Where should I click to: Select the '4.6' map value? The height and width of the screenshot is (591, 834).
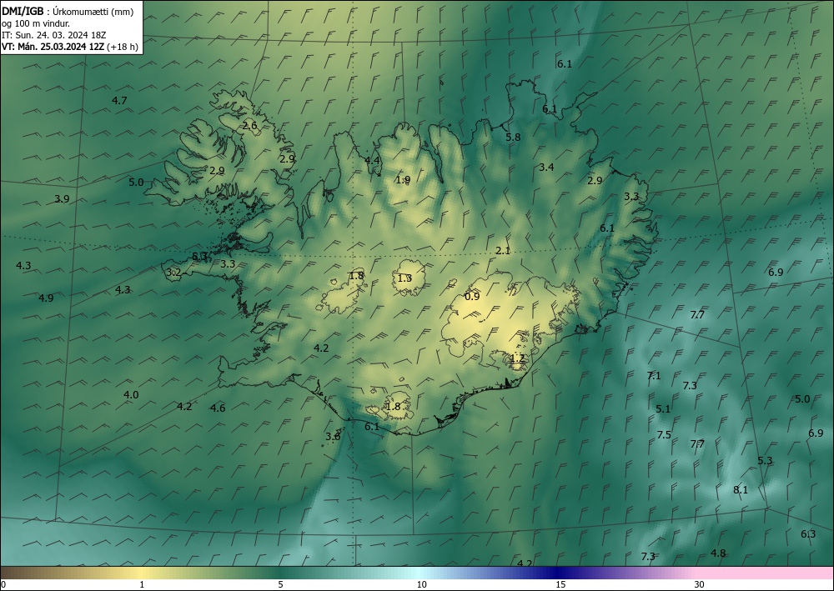(x=218, y=408)
